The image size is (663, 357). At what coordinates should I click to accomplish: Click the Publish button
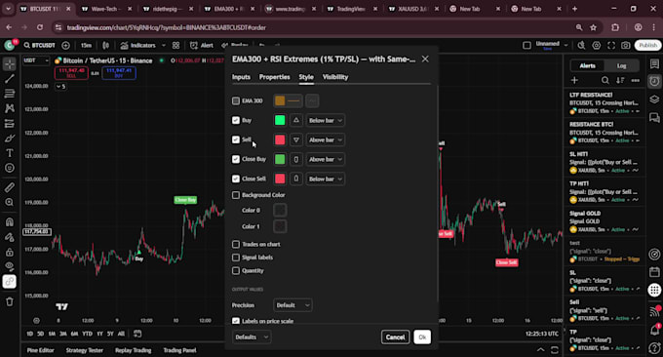(x=647, y=45)
